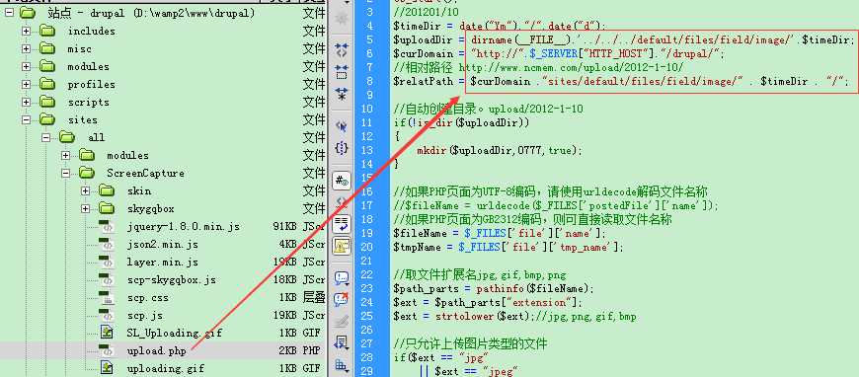The height and width of the screenshot is (377, 859).
Task: Toggle the Line Numbers icon in coding toolbar
Action: click(342, 181)
